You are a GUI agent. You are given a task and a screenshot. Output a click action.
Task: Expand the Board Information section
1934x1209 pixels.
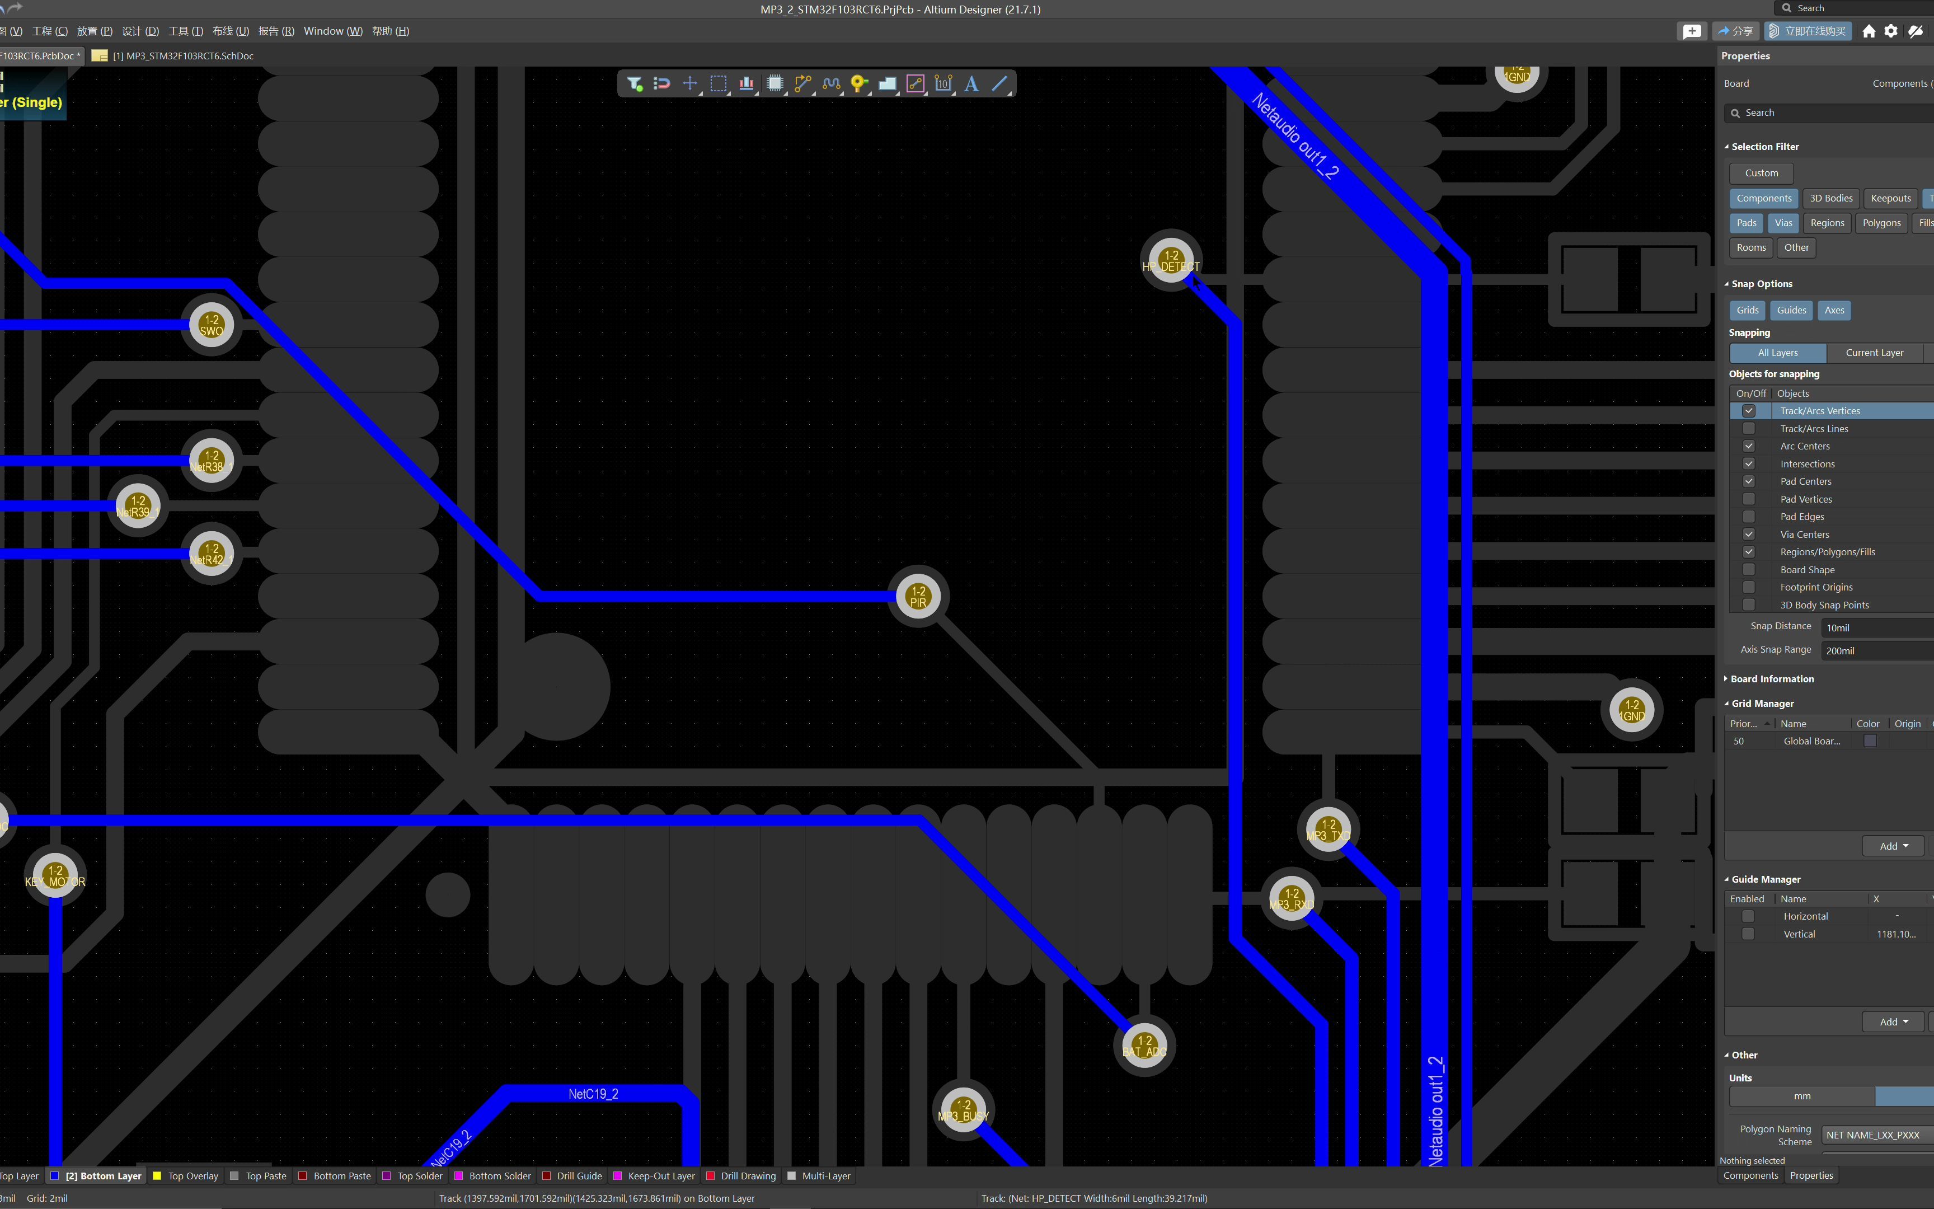pyautogui.click(x=1772, y=679)
